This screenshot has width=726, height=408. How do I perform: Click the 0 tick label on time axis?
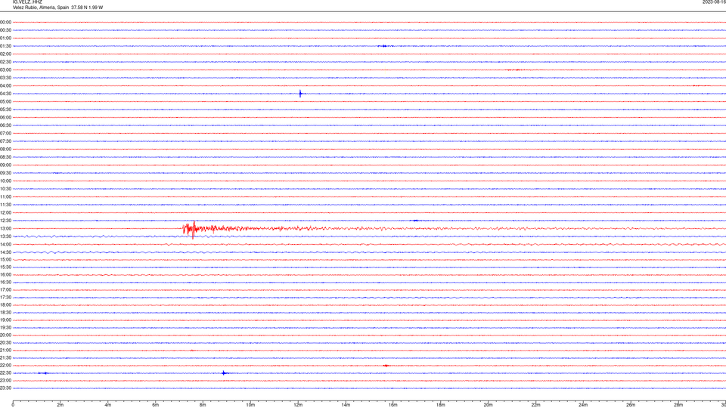[x=13, y=405]
